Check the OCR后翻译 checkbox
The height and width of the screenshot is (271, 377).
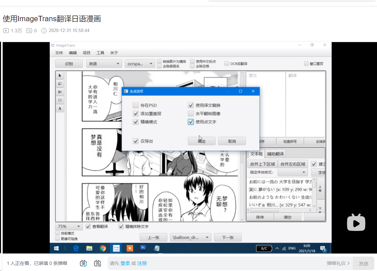pyautogui.click(x=226, y=64)
